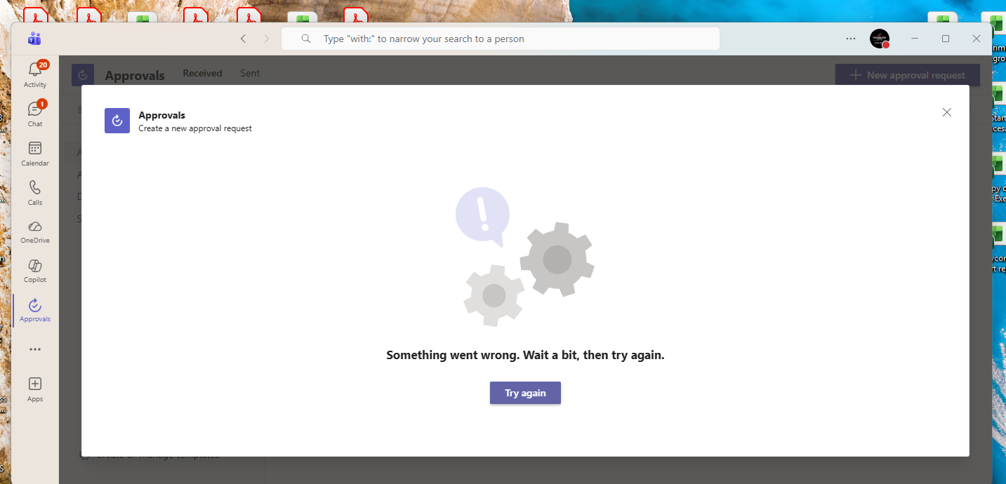Select the Approvals app in sidebar

[35, 310]
